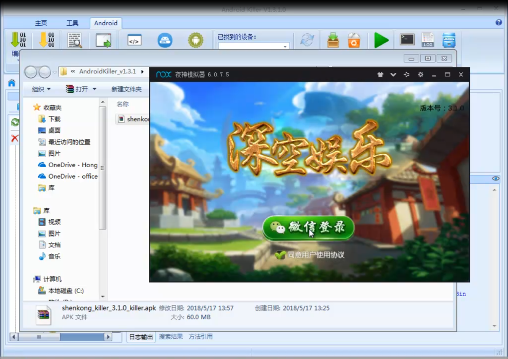This screenshot has width=508, height=359.
Task: Open the 打开 dropdown arrow
Action: (94, 89)
